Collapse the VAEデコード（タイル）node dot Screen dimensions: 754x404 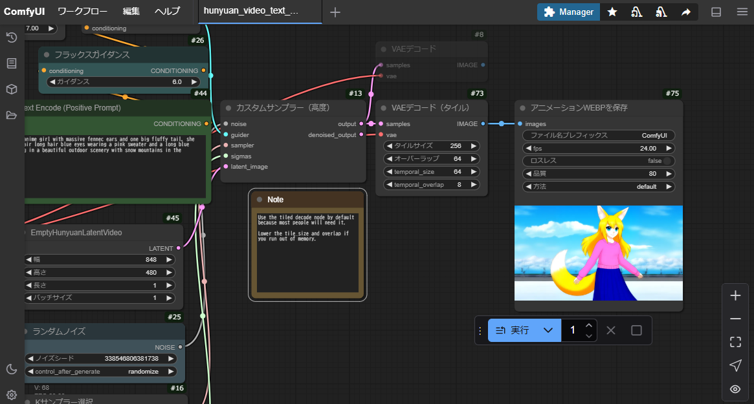[x=384, y=108]
